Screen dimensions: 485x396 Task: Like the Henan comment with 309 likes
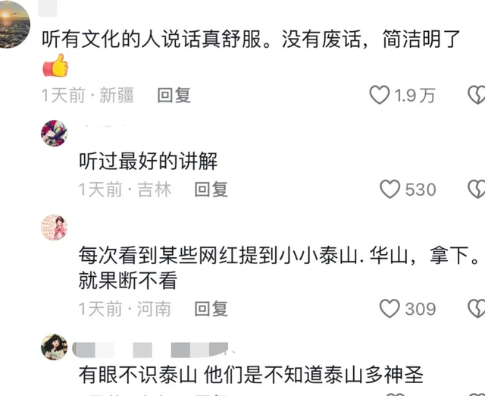point(390,309)
